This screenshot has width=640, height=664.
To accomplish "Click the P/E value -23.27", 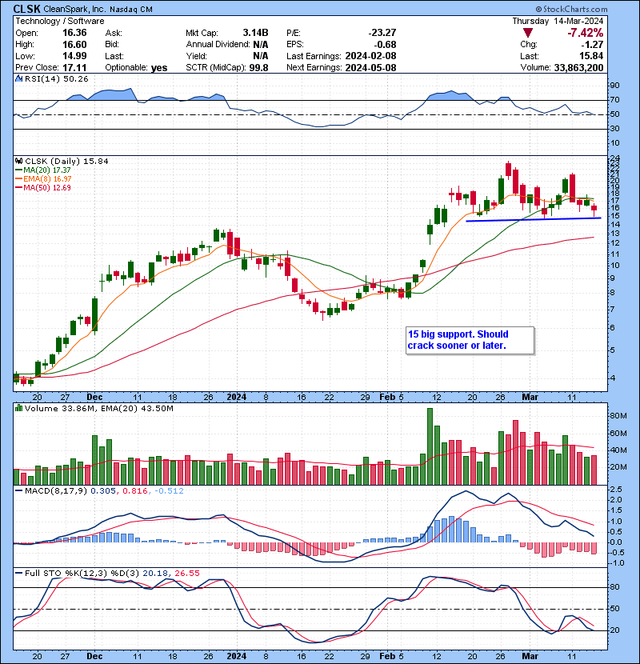I will 382,33.
